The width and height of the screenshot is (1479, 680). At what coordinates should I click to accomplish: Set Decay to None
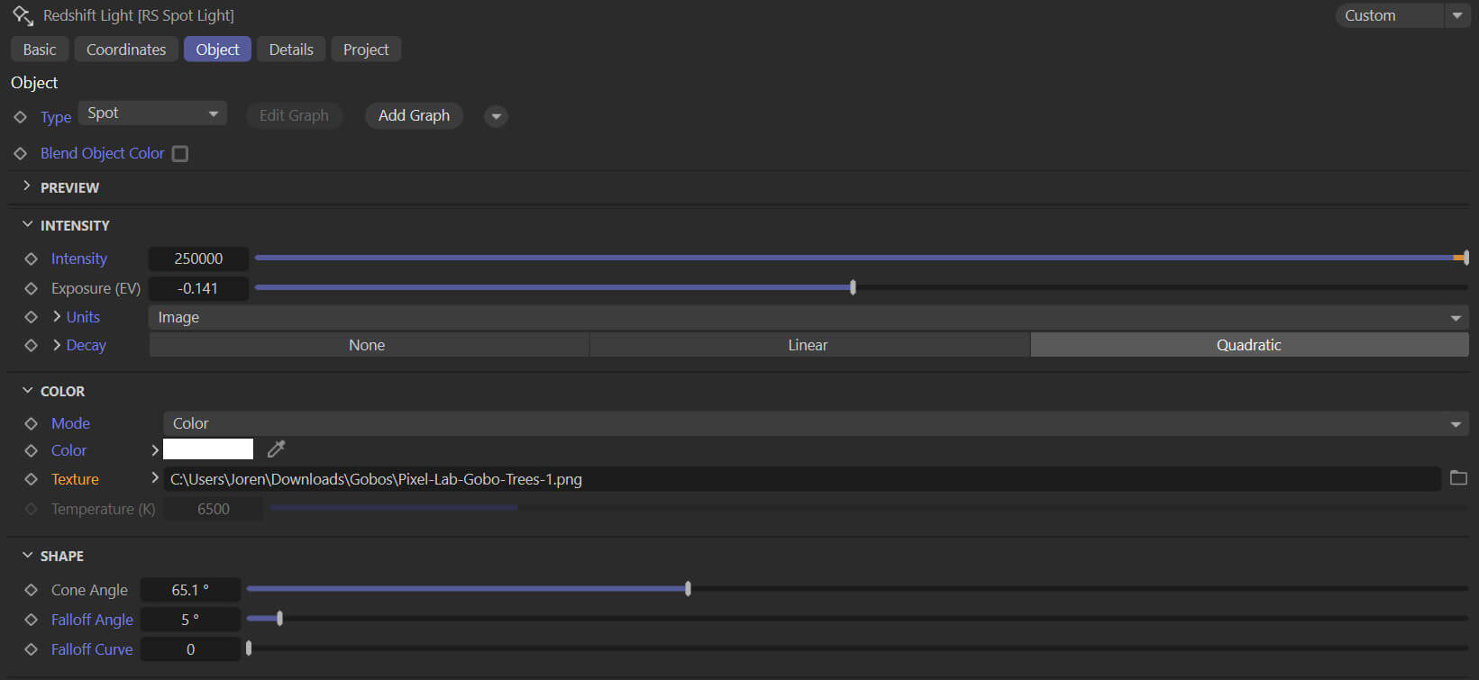pyautogui.click(x=368, y=345)
